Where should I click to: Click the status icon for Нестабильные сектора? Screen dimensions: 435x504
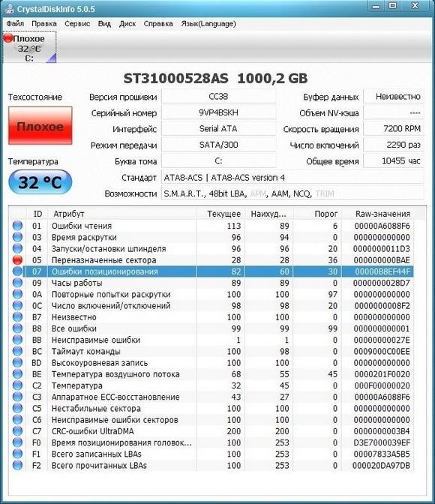point(17,408)
